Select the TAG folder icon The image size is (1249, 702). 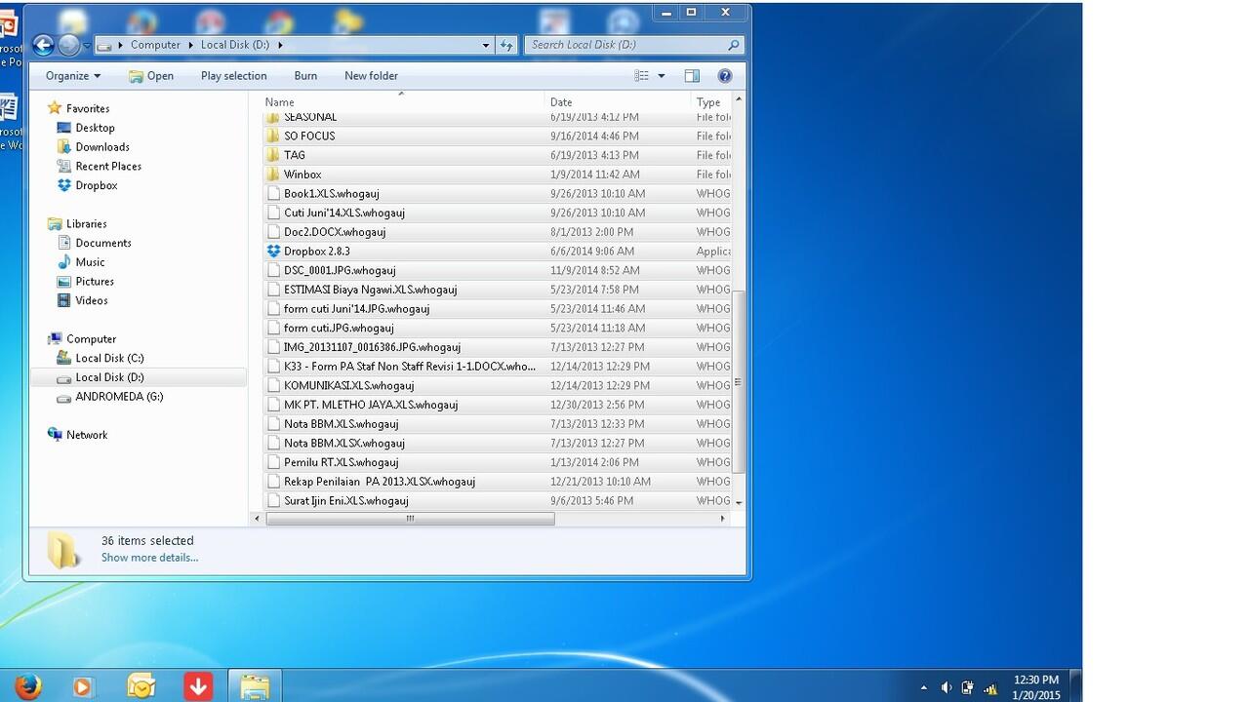273,155
